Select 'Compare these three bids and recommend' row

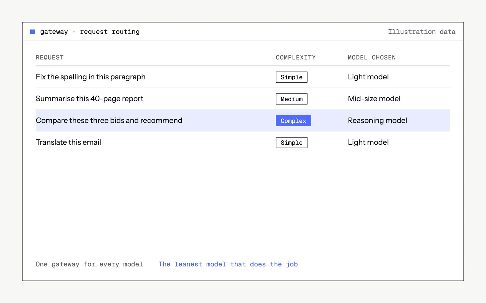(x=243, y=121)
